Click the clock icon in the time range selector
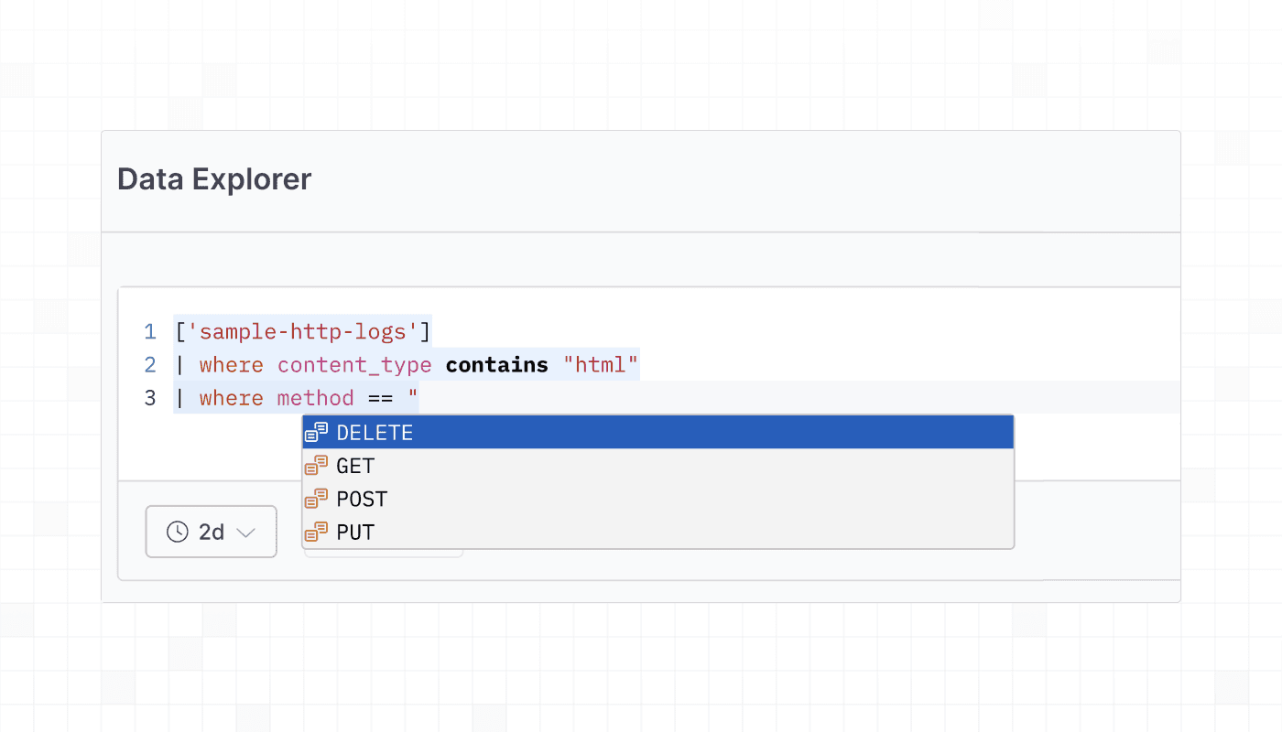 [178, 532]
